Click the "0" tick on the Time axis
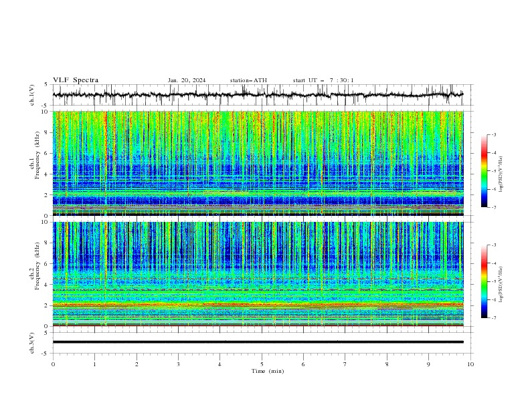The width and height of the screenshot is (530, 409). pyautogui.click(x=53, y=364)
